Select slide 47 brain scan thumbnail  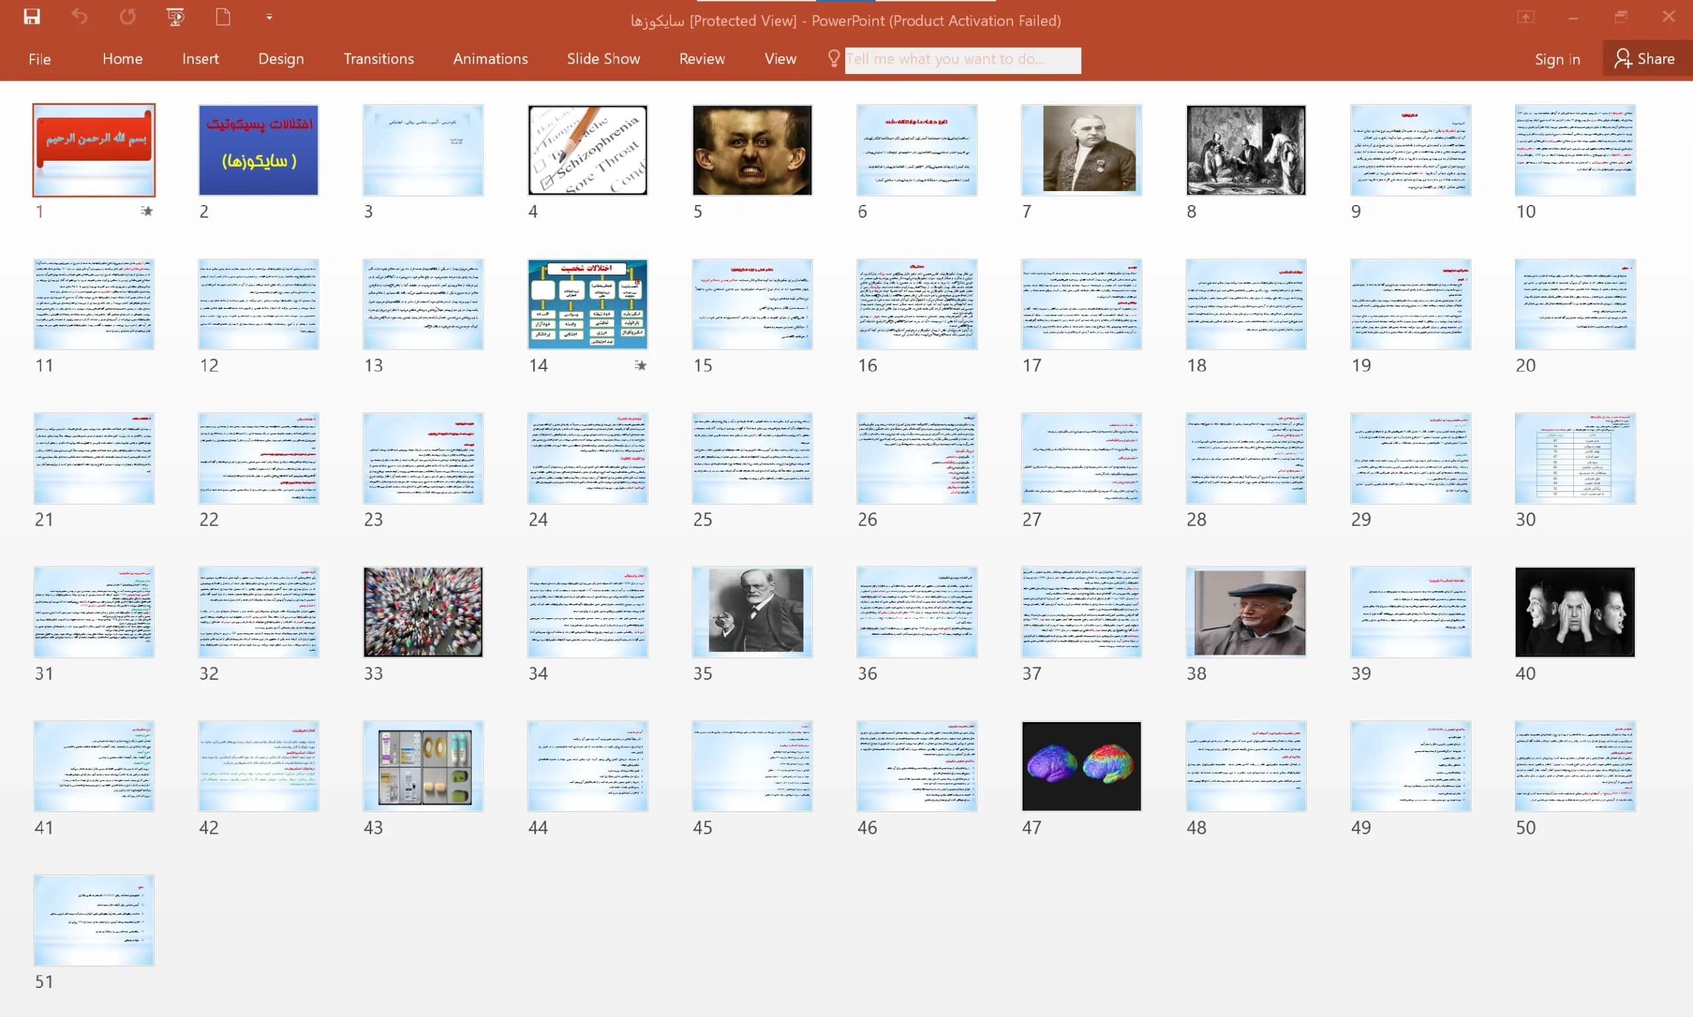(x=1081, y=766)
